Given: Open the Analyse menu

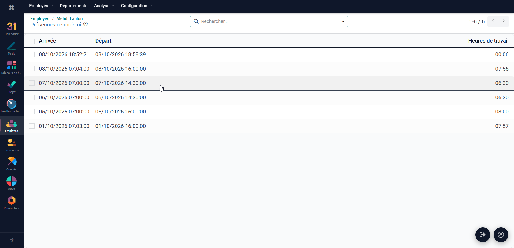Looking at the screenshot, I should pos(104,6).
